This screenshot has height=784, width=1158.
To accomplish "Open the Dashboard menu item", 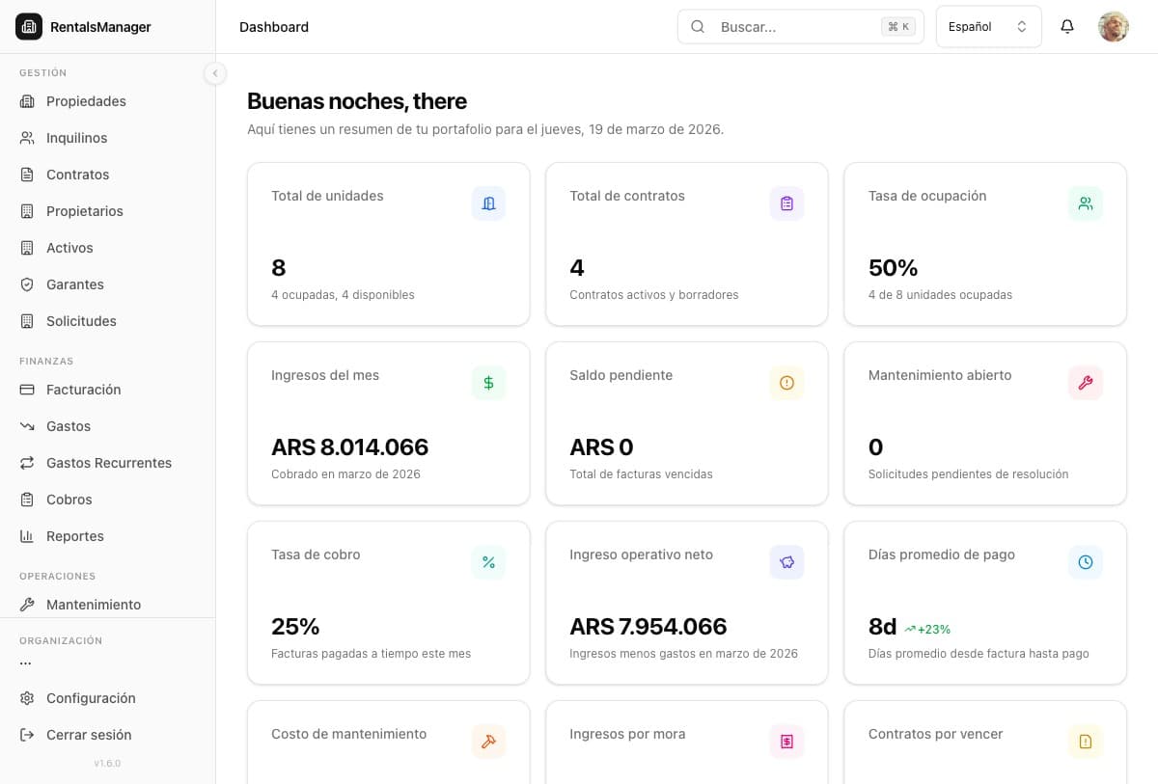I will coord(274,27).
